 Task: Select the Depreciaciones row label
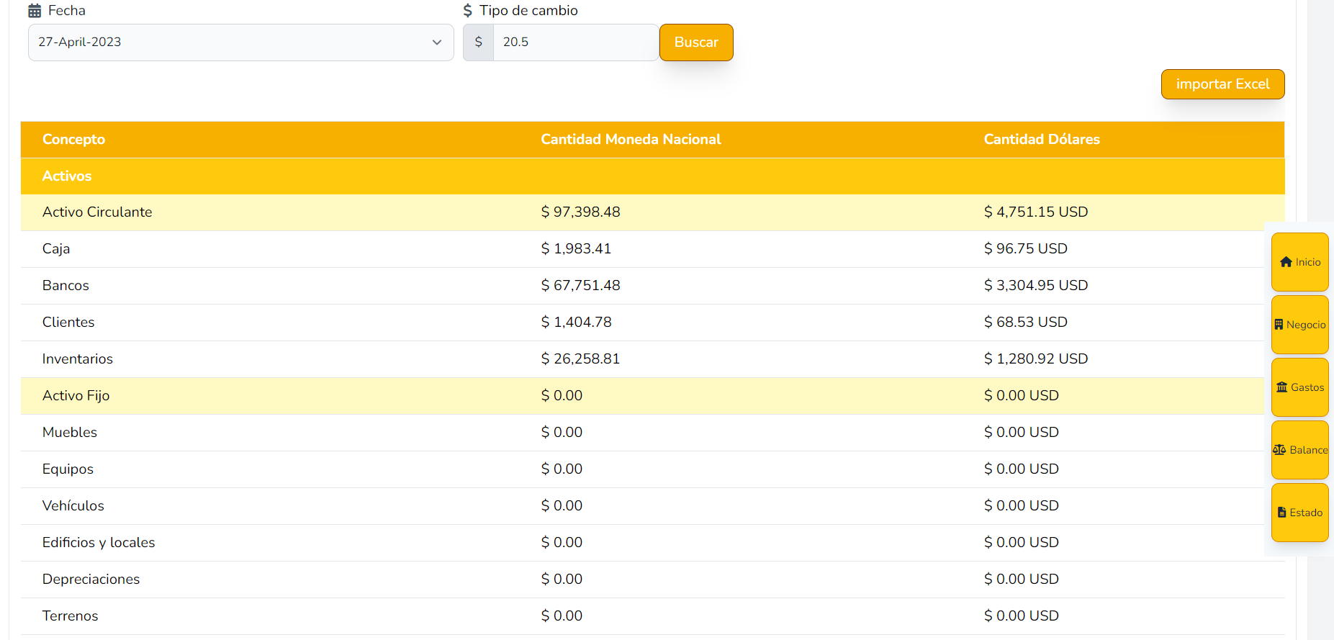click(x=91, y=580)
